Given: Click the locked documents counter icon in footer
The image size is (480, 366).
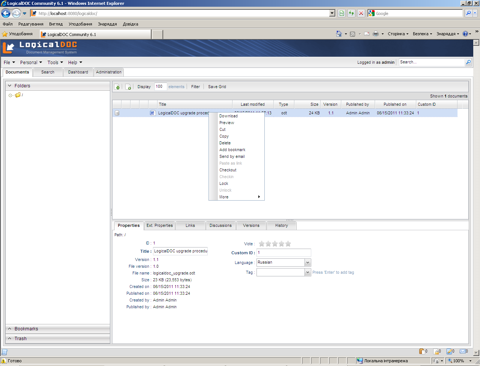Looking at the screenshot, I should pyautogui.click(x=436, y=351).
